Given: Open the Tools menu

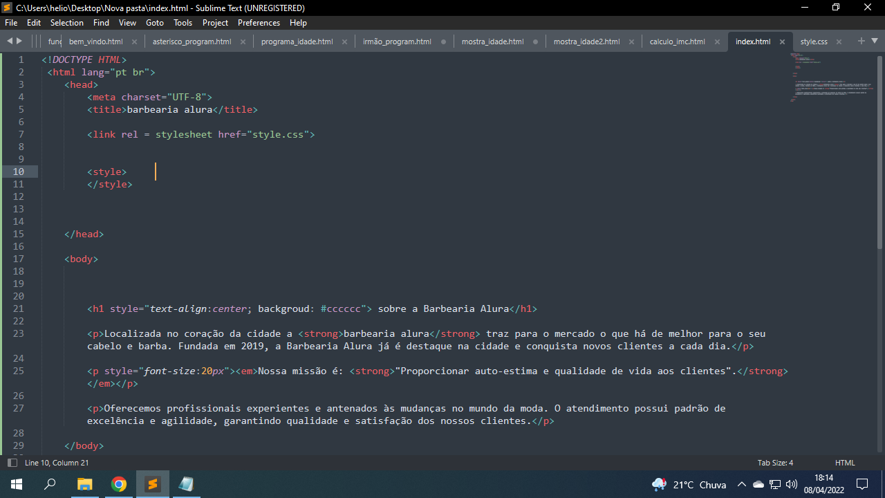Looking at the screenshot, I should pyautogui.click(x=183, y=22).
